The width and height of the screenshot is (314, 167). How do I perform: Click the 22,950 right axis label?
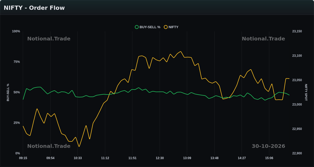297,129
